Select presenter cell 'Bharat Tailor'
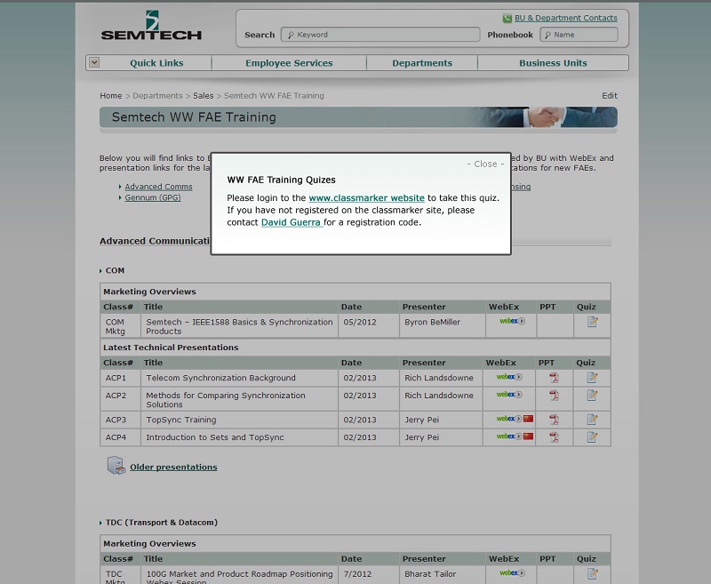The width and height of the screenshot is (711, 584). [x=430, y=574]
